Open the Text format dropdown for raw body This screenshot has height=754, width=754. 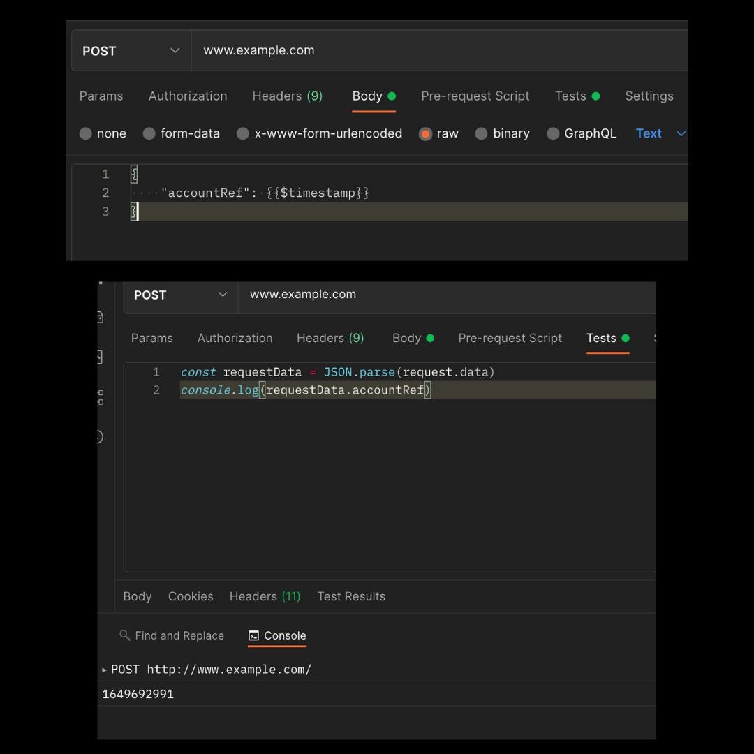[660, 133]
